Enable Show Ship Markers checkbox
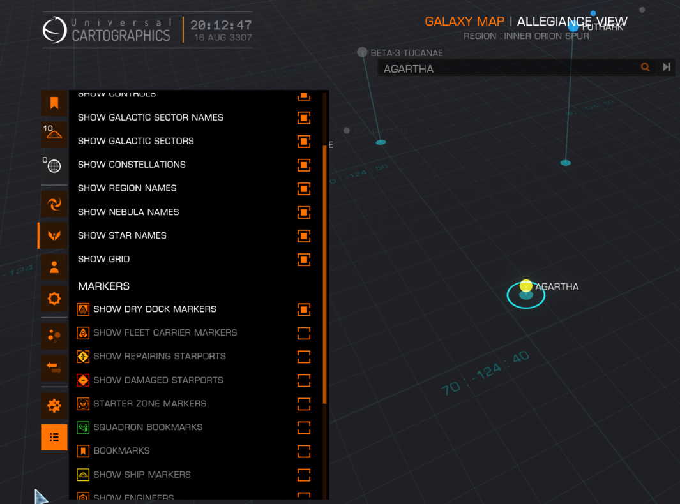 click(304, 475)
